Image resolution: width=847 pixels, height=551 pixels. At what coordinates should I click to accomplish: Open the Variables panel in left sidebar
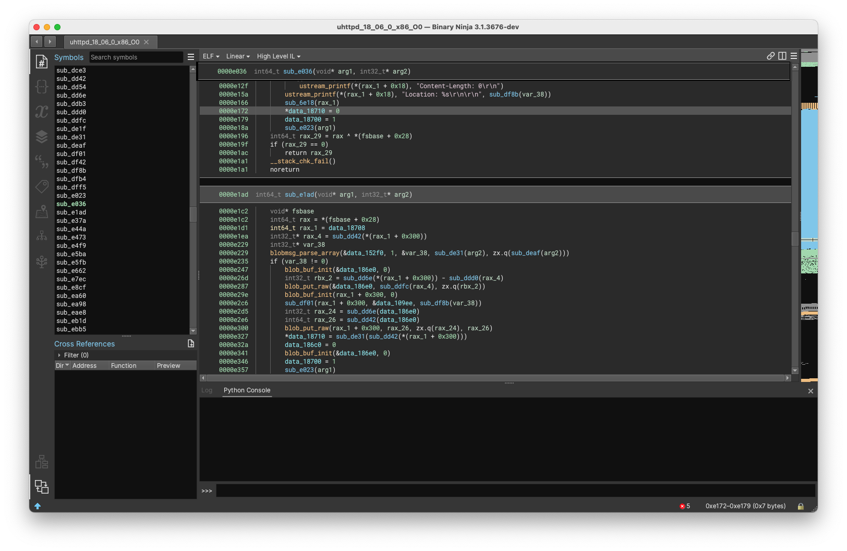tap(41, 112)
